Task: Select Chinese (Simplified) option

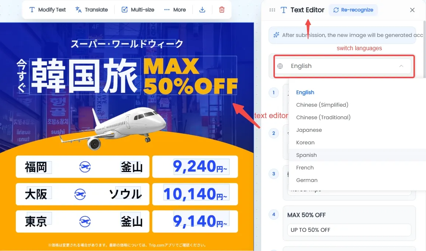Action: pyautogui.click(x=322, y=105)
